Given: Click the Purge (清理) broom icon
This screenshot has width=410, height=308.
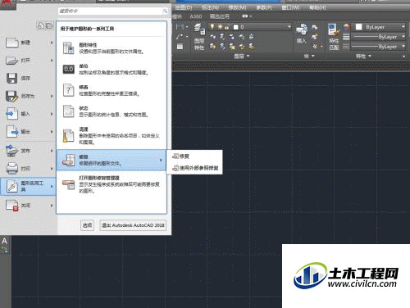Looking at the screenshot, I should click(68, 135).
